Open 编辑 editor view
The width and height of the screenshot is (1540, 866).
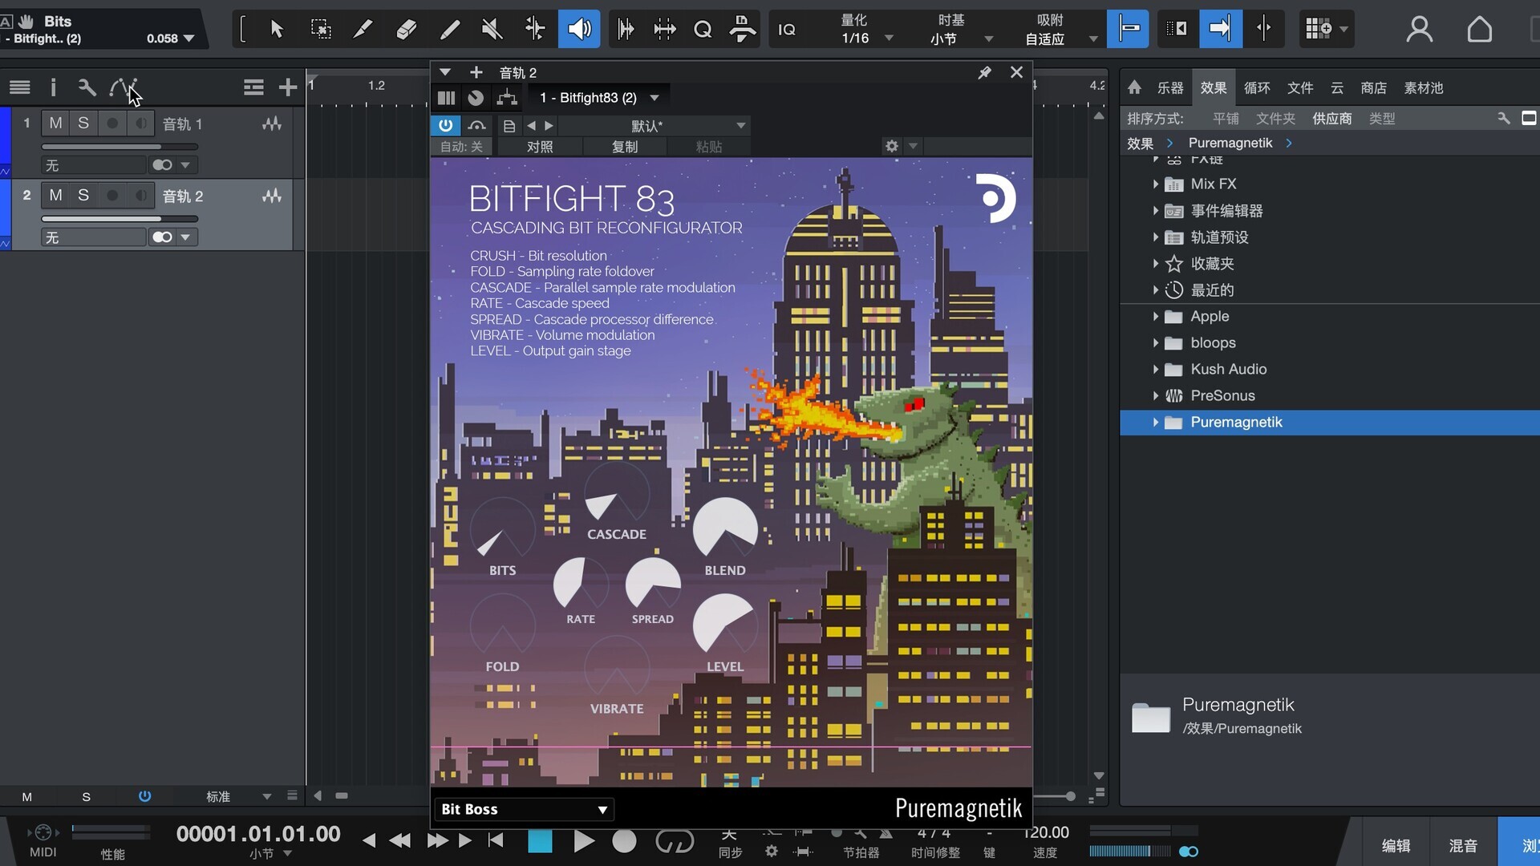point(1396,845)
